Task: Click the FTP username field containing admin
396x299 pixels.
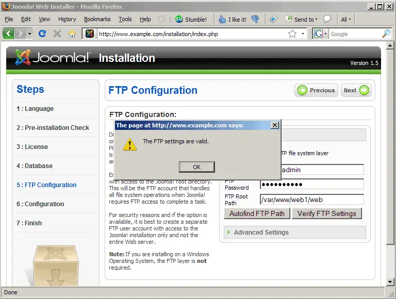Action: [322, 170]
